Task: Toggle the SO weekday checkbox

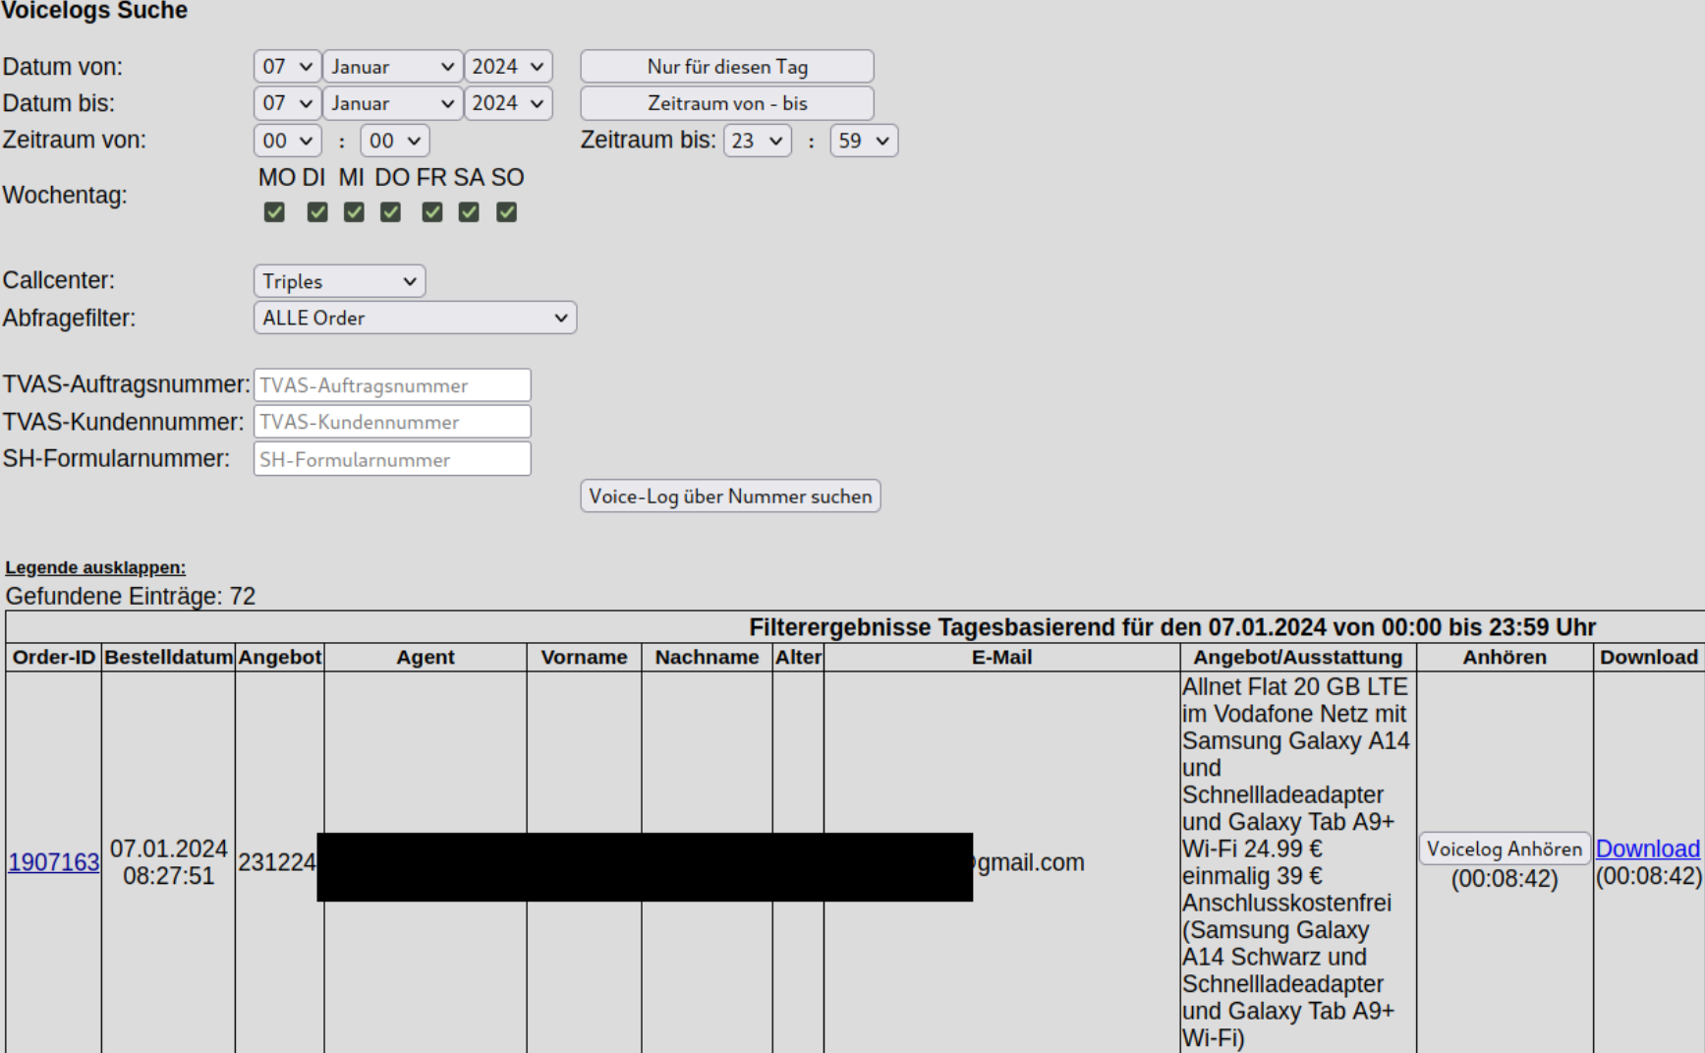Action: (506, 212)
